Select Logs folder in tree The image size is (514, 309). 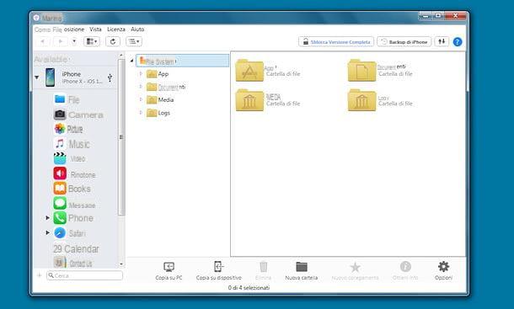point(158,113)
